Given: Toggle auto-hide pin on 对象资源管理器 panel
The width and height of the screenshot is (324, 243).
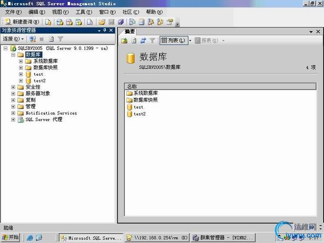Looking at the screenshot, I should 105,30.
